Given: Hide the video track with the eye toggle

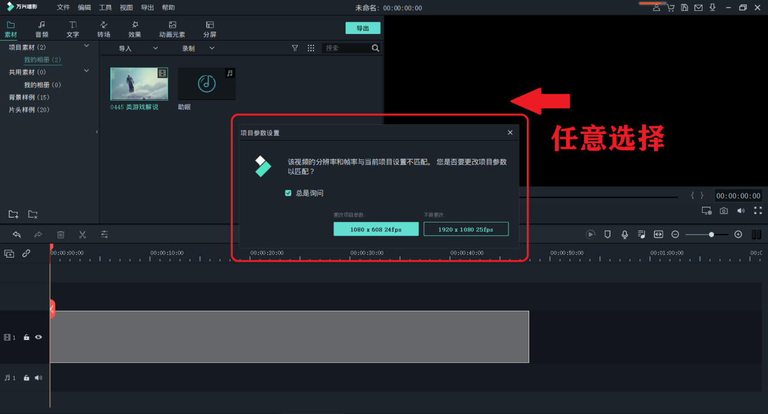Looking at the screenshot, I should tap(38, 337).
